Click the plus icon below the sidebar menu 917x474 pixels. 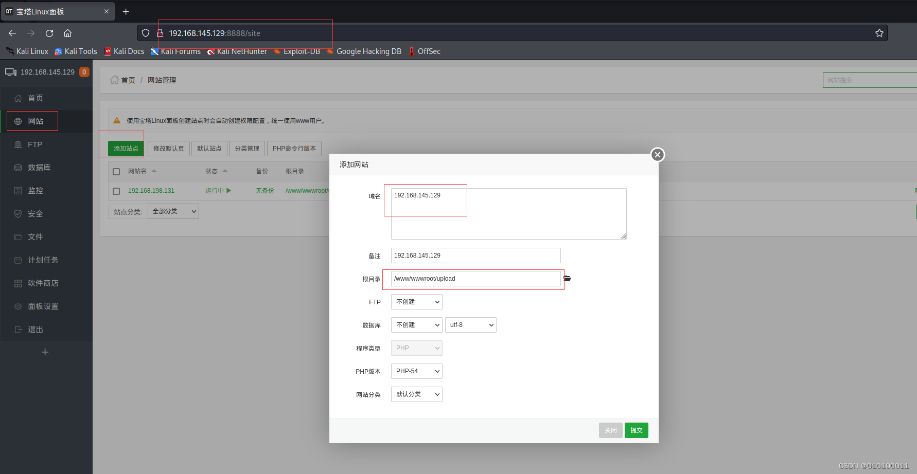(x=45, y=352)
